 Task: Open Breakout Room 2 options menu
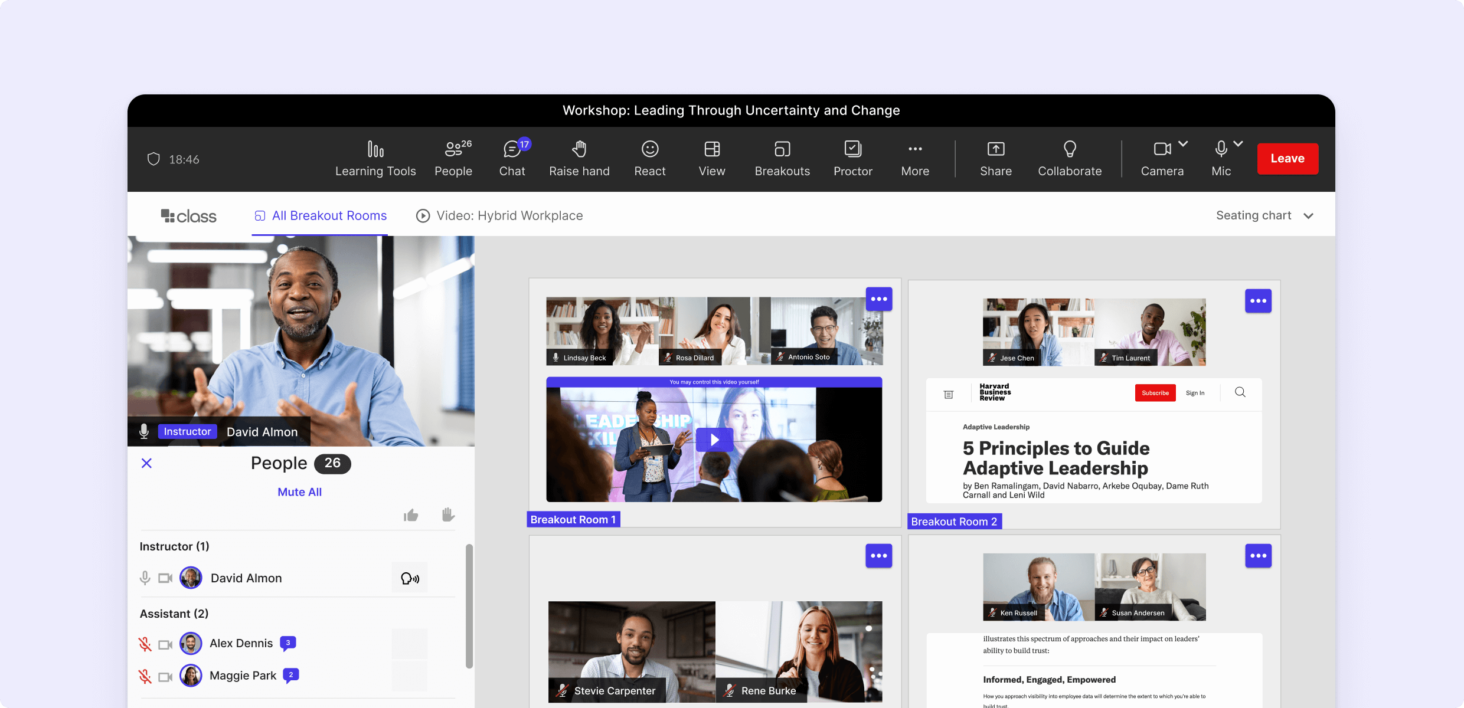[x=1258, y=301]
